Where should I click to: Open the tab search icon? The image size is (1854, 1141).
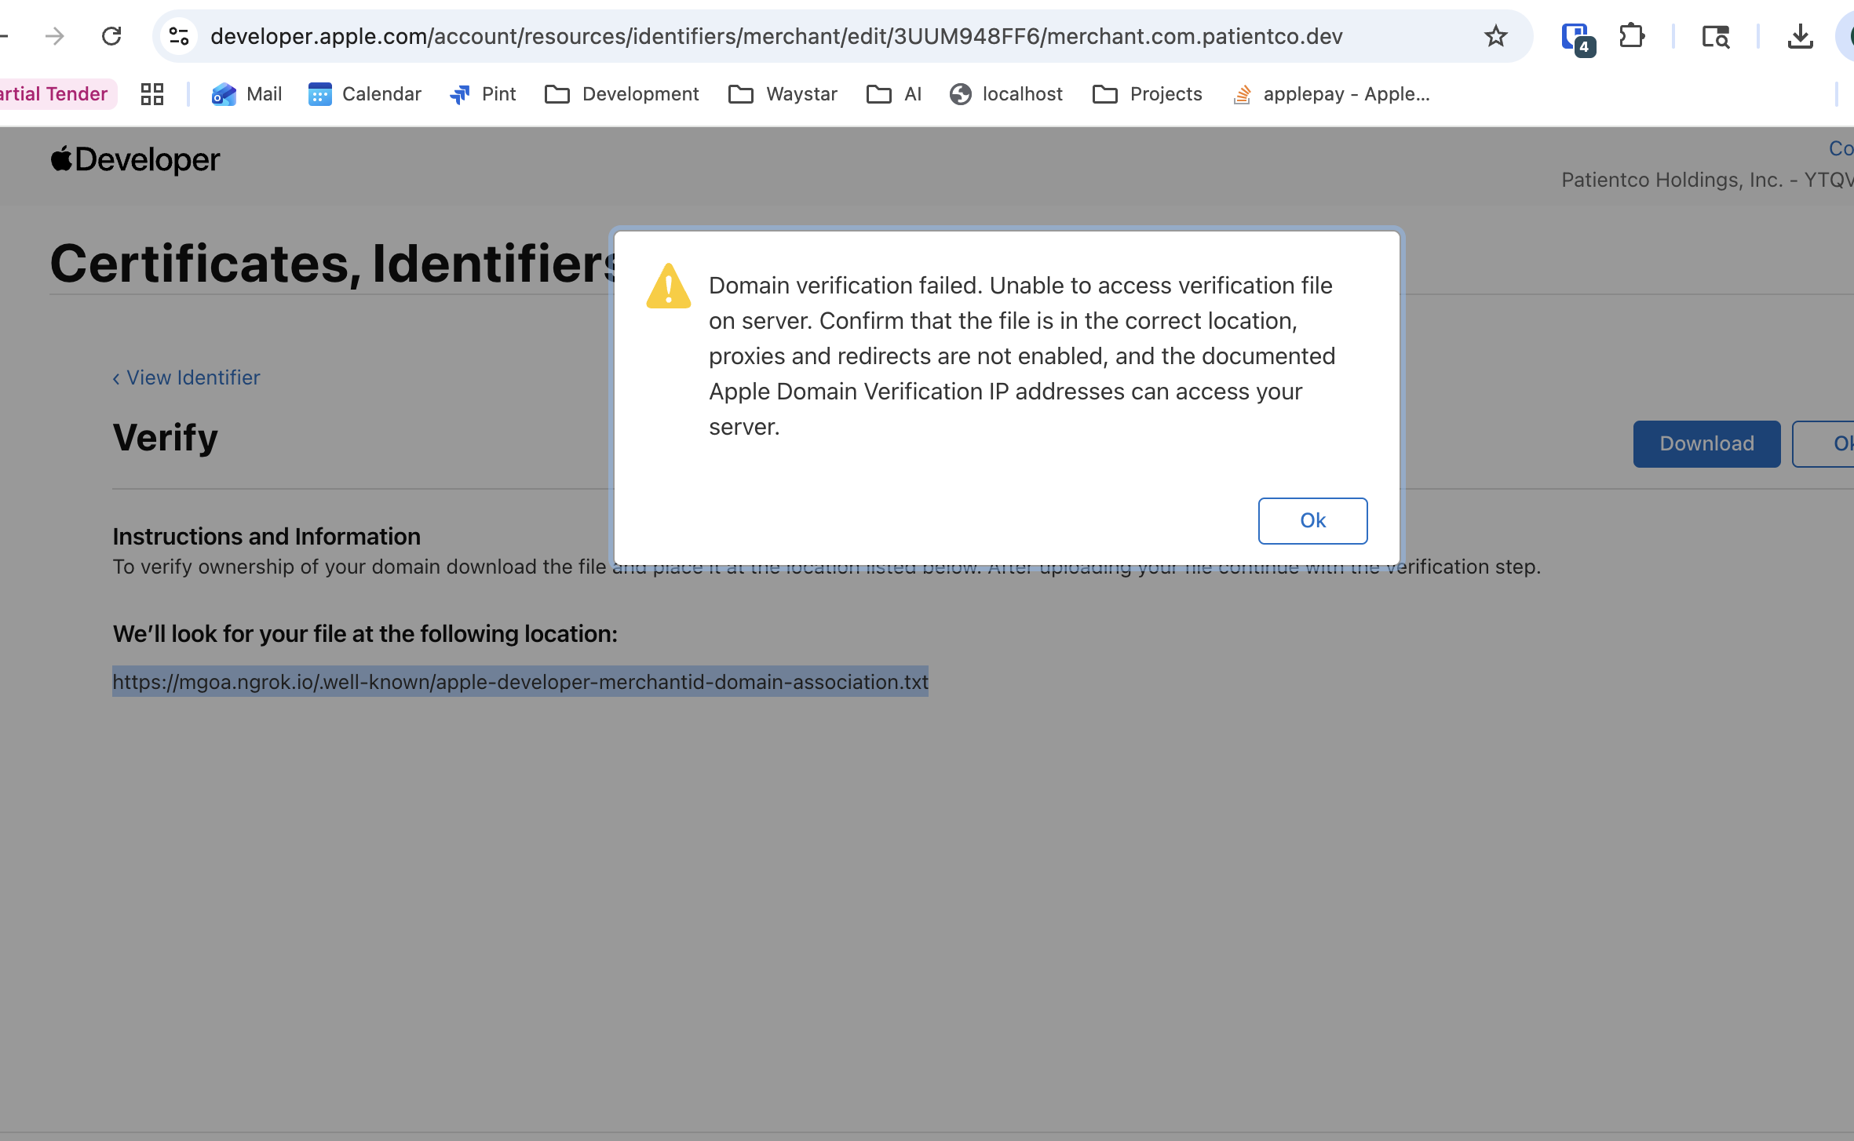(x=1715, y=36)
